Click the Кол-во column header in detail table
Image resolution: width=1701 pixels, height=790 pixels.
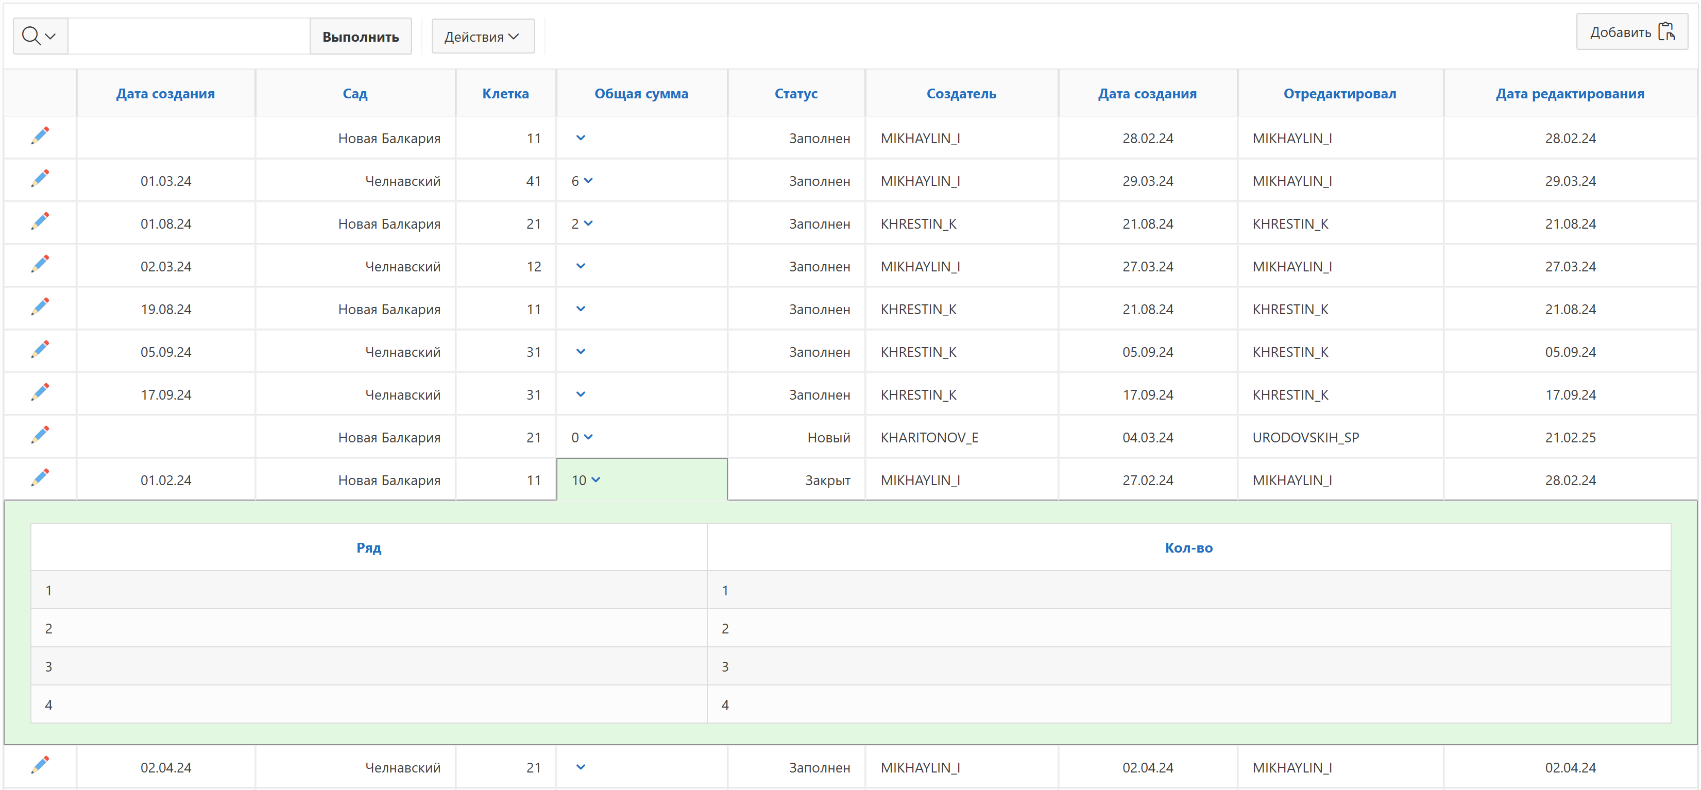click(1187, 548)
